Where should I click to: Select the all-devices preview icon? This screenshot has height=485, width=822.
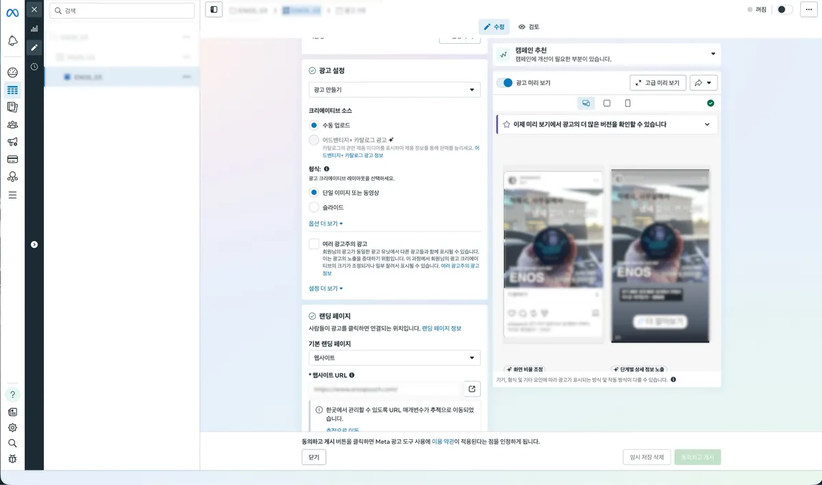pyautogui.click(x=586, y=103)
